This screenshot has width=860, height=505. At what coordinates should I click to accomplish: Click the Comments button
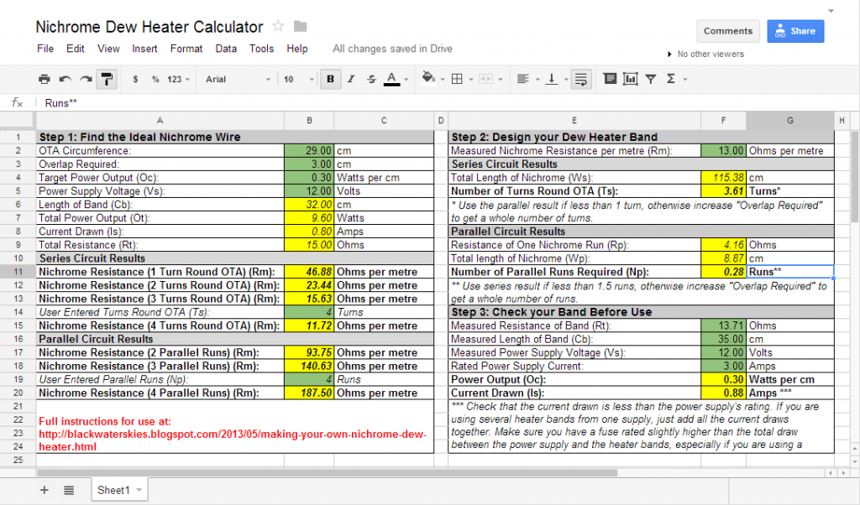tap(728, 31)
